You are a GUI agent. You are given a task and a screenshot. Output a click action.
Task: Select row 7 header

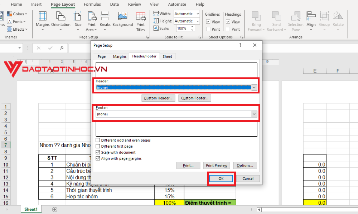(x=5, y=145)
